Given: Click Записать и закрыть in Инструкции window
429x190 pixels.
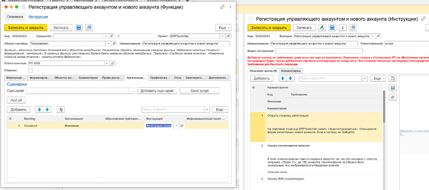Looking at the screenshot, I should click(x=269, y=28).
